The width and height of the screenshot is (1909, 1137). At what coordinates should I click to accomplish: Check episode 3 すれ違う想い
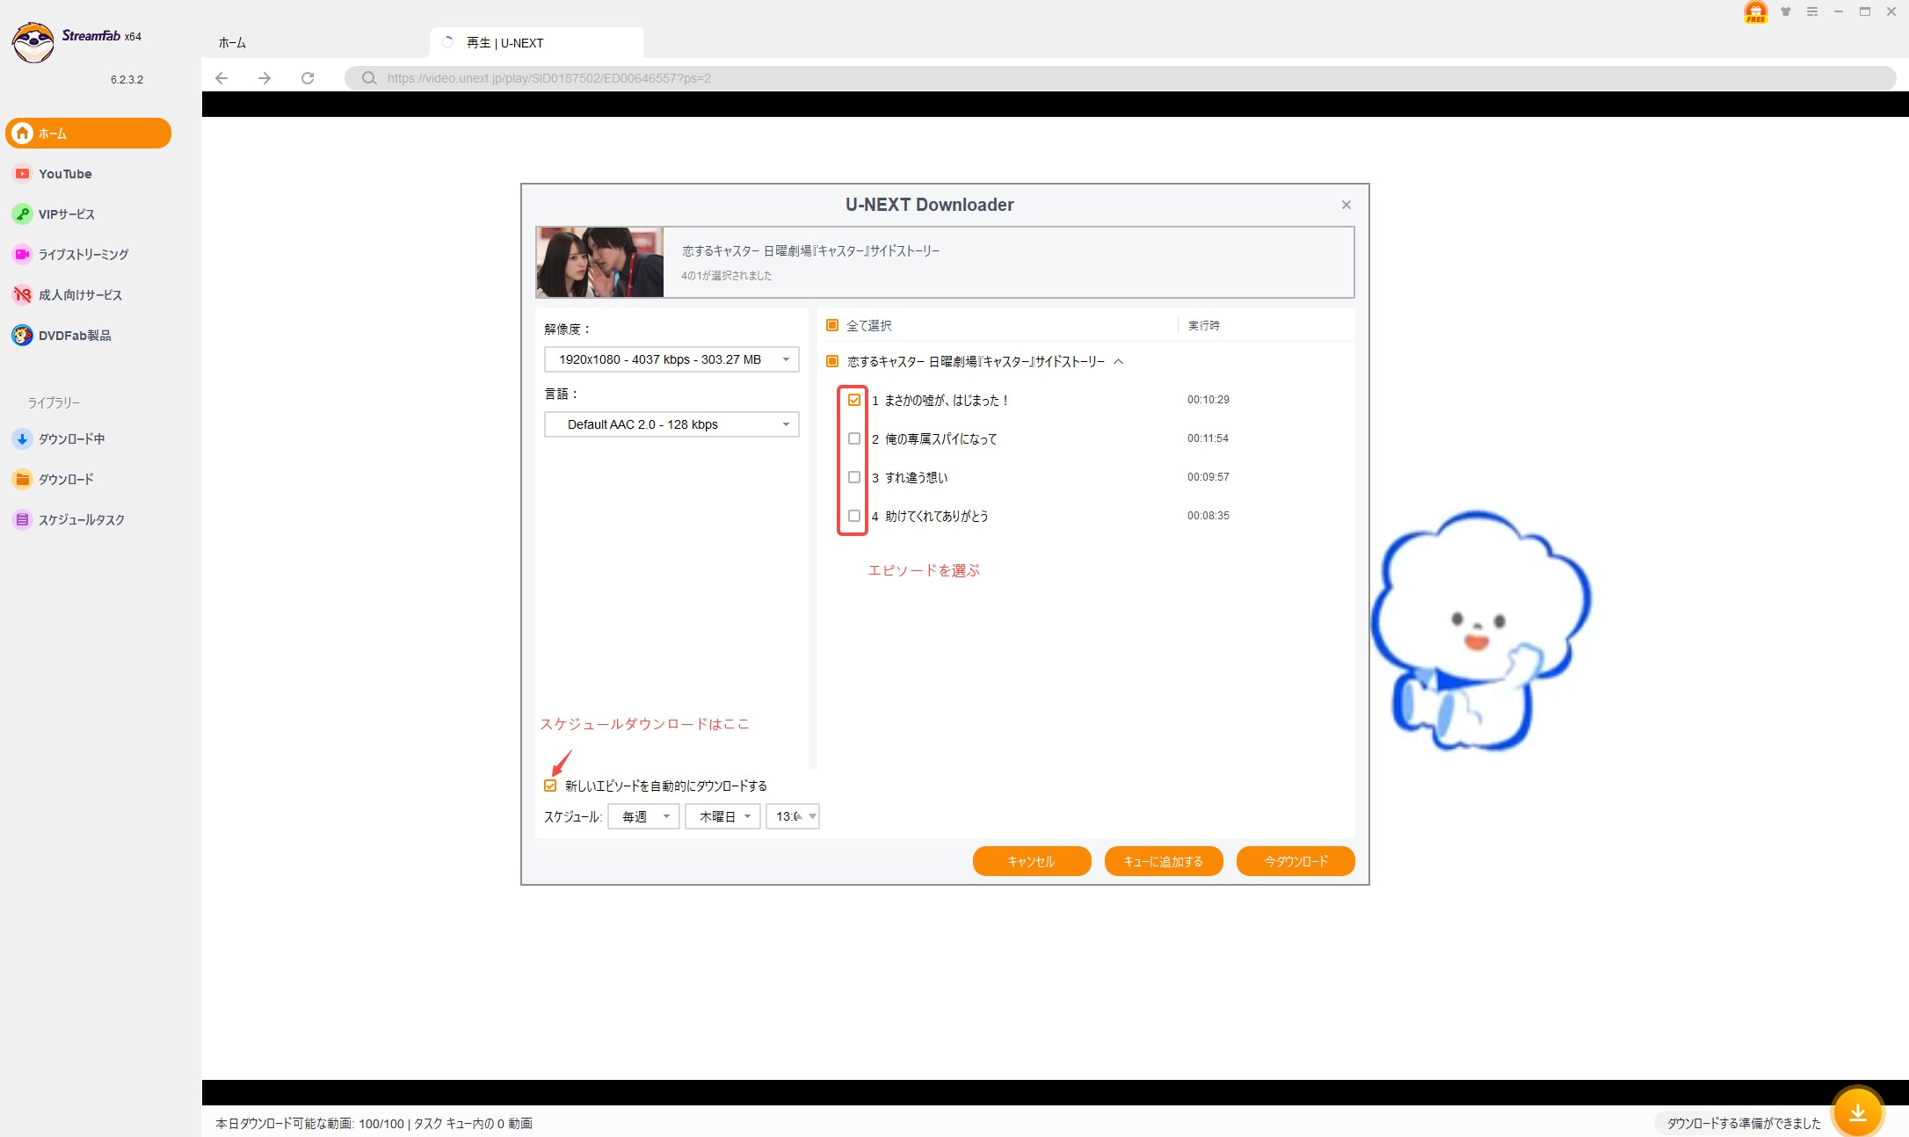point(854,477)
